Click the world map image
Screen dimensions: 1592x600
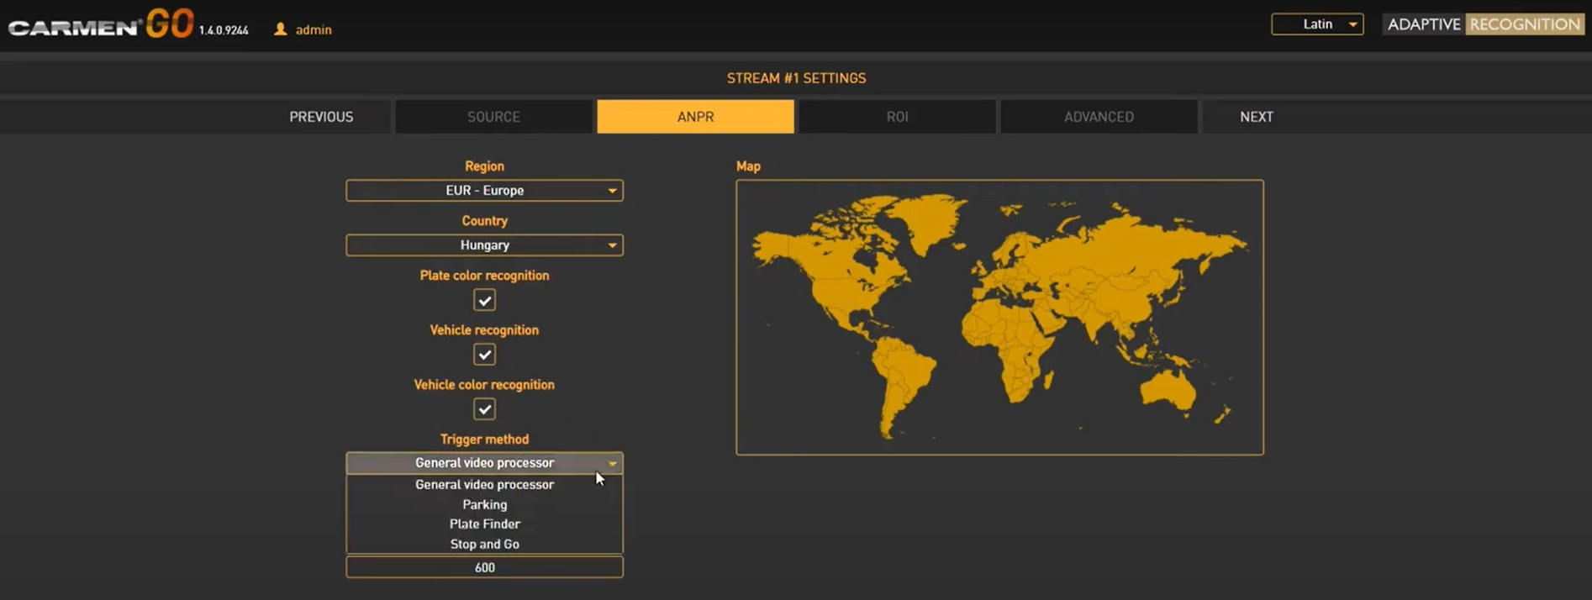coord(999,318)
